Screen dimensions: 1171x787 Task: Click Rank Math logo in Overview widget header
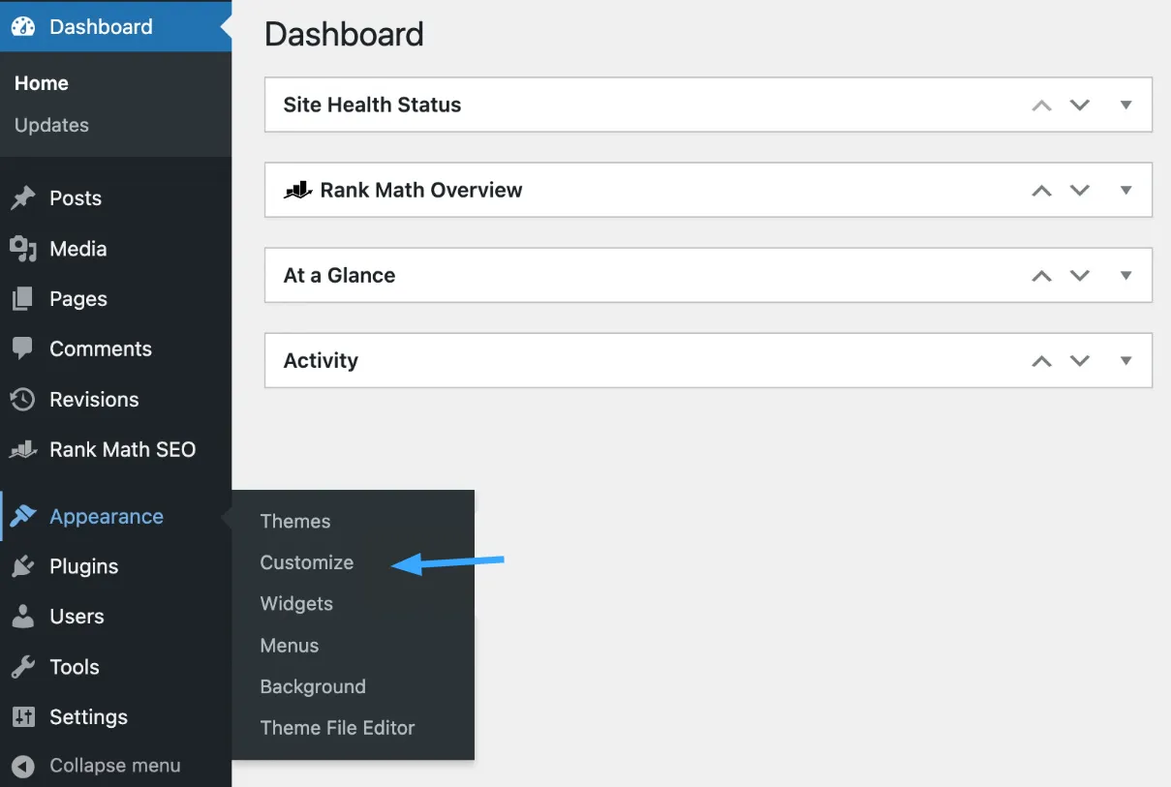point(296,190)
